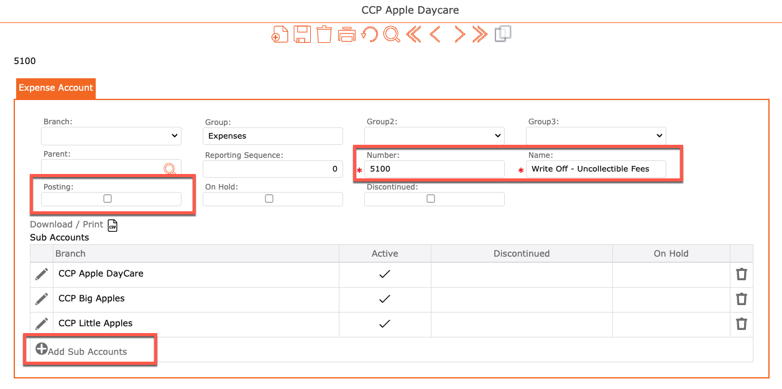
Task: Open the Group3 dropdown list
Action: (x=596, y=135)
